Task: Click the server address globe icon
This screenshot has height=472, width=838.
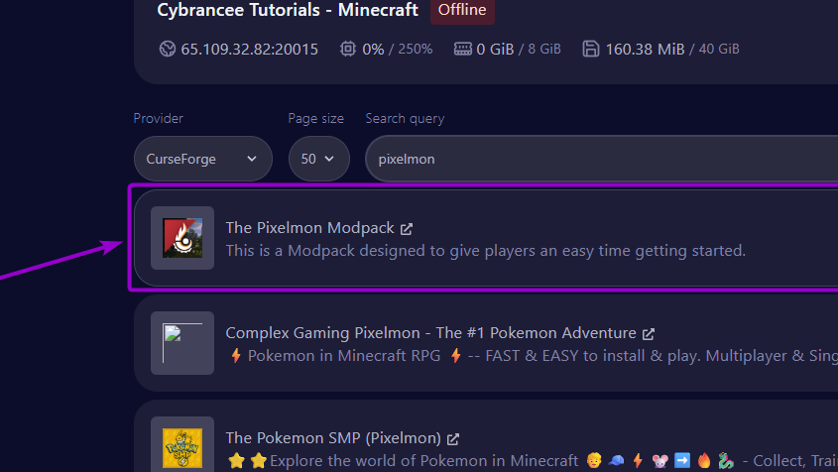Action: [168, 50]
